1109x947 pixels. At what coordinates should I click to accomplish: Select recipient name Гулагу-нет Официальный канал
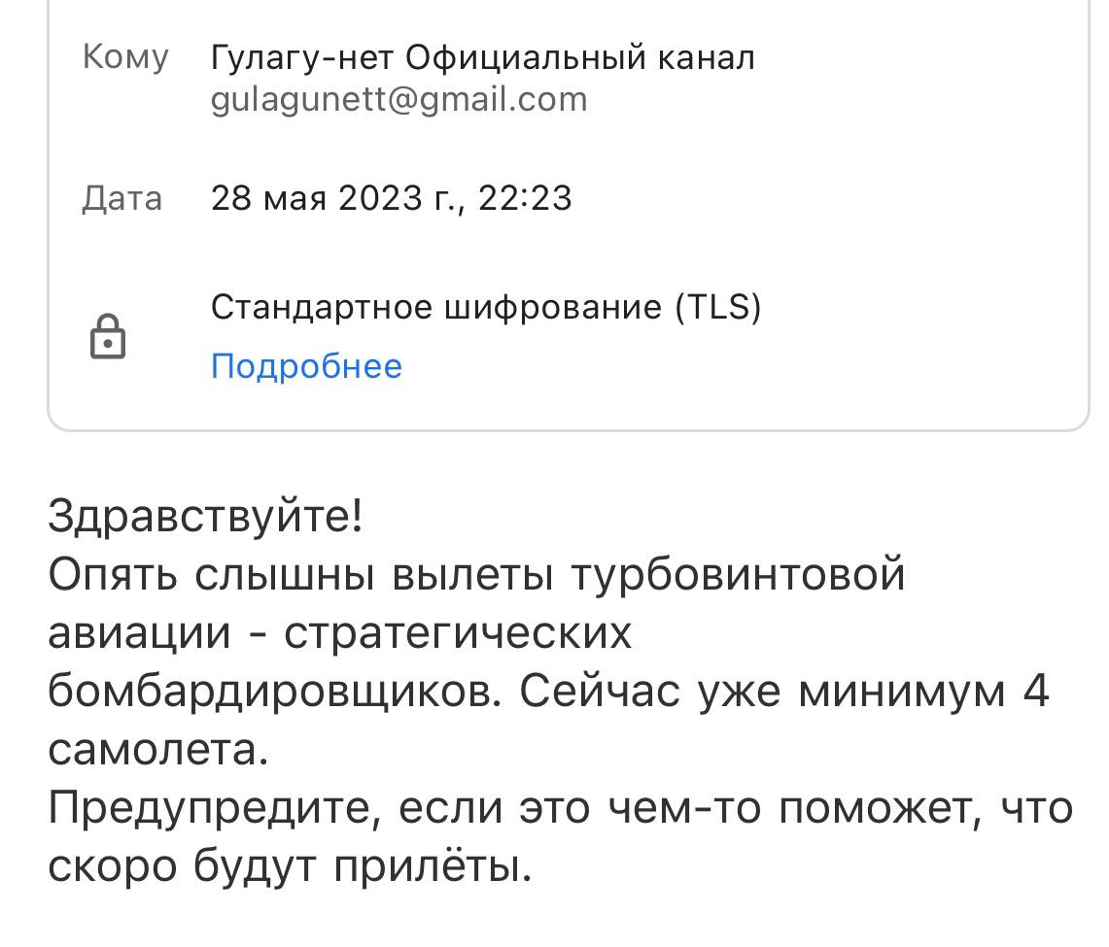click(482, 57)
